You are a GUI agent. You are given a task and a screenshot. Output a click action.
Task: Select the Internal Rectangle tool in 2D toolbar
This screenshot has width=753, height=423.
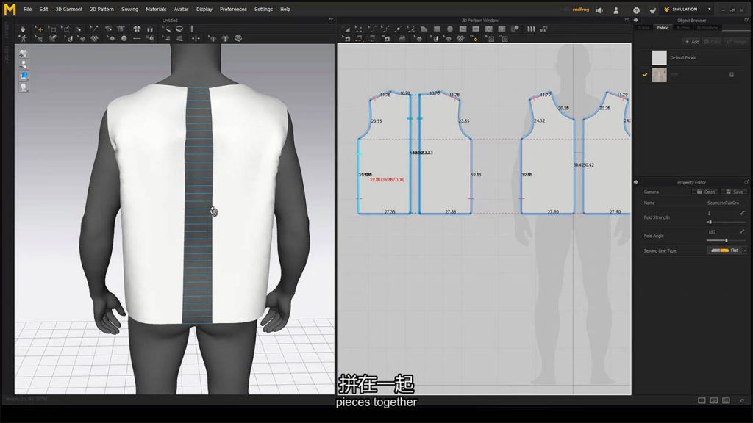[x=476, y=29]
